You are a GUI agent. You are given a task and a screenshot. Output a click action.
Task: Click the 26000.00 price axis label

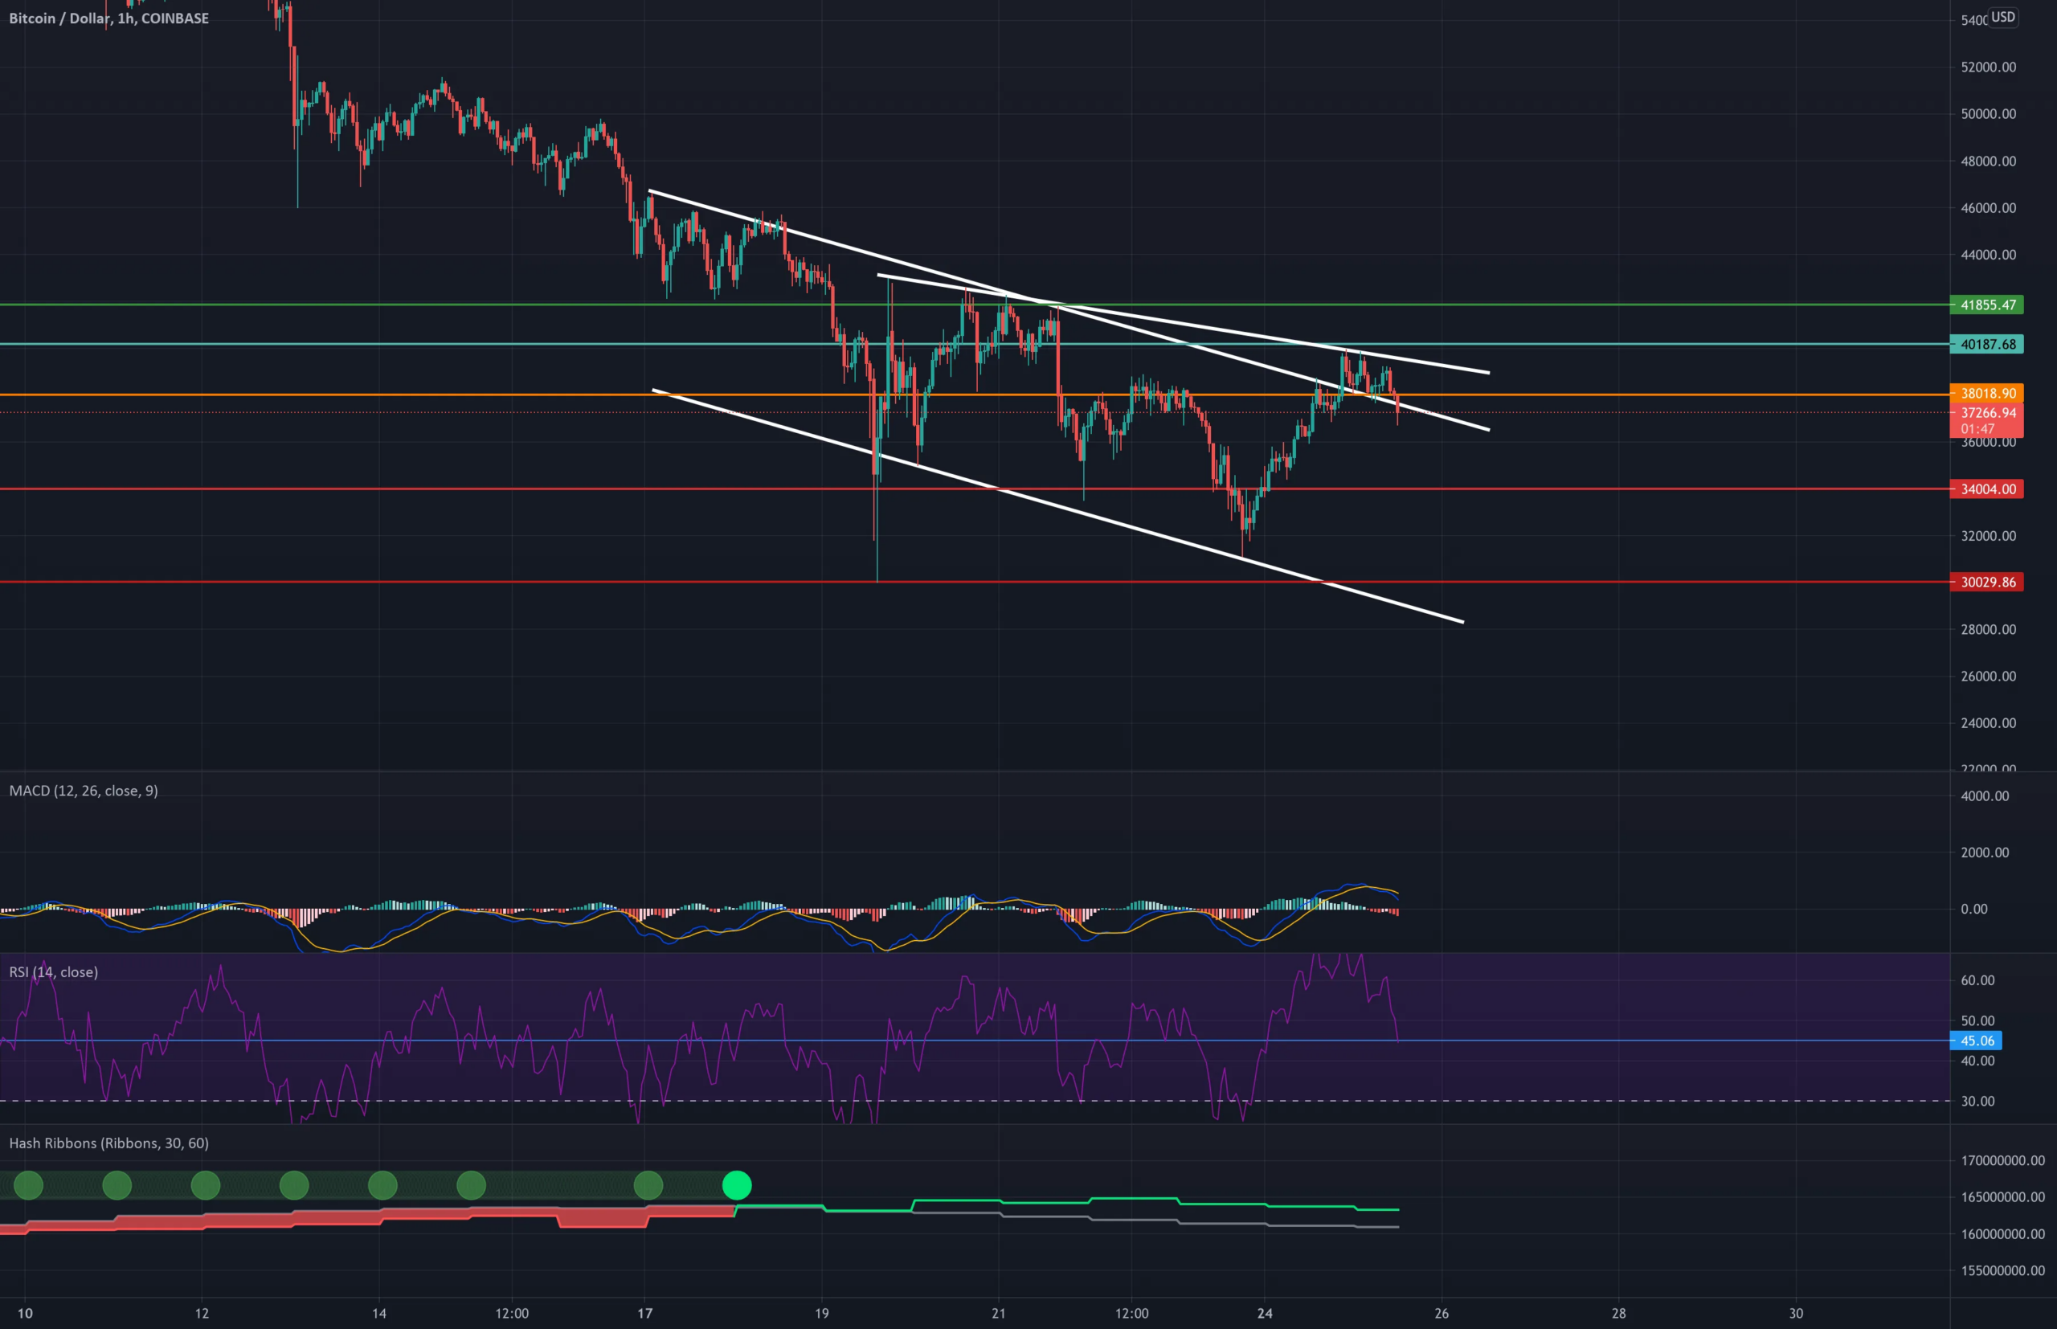(x=1988, y=676)
